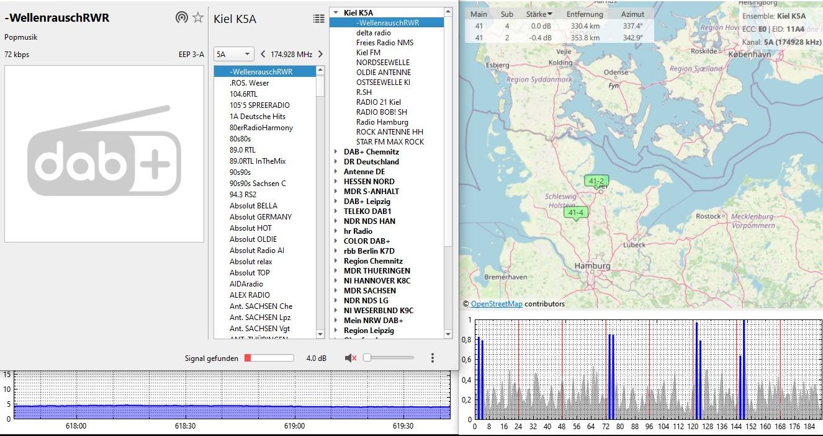Viewport: 823px width, 436px height.
Task: Select Absolut relax from station list
Action: point(251,262)
